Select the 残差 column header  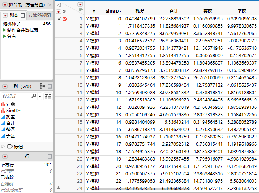click(140, 11)
